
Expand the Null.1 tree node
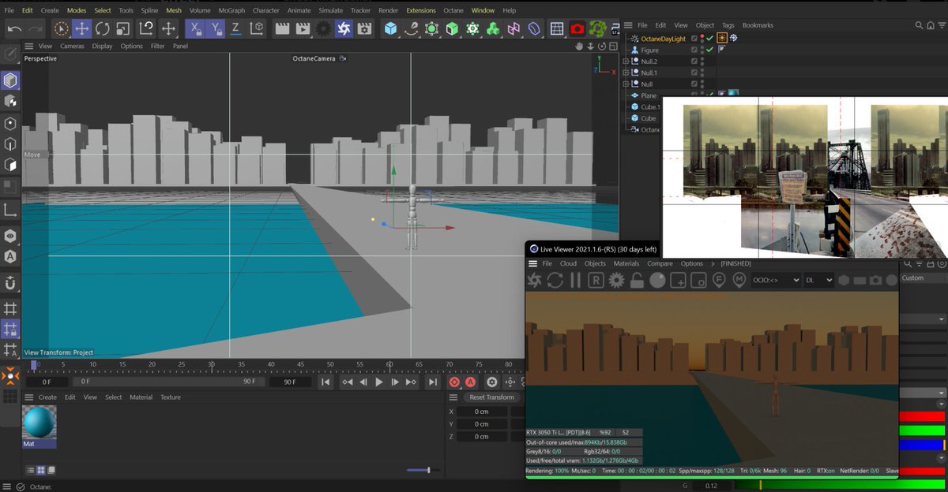click(626, 73)
